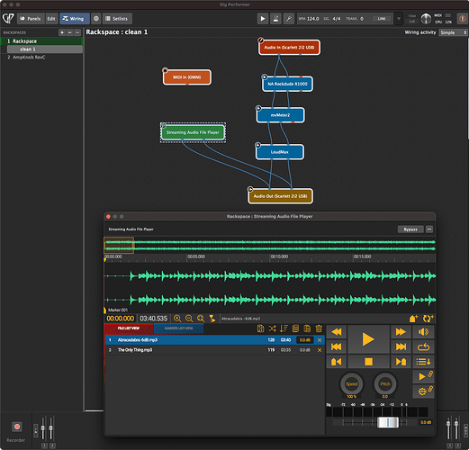
Task: Click the player volume fader handle
Action: (x=388, y=422)
